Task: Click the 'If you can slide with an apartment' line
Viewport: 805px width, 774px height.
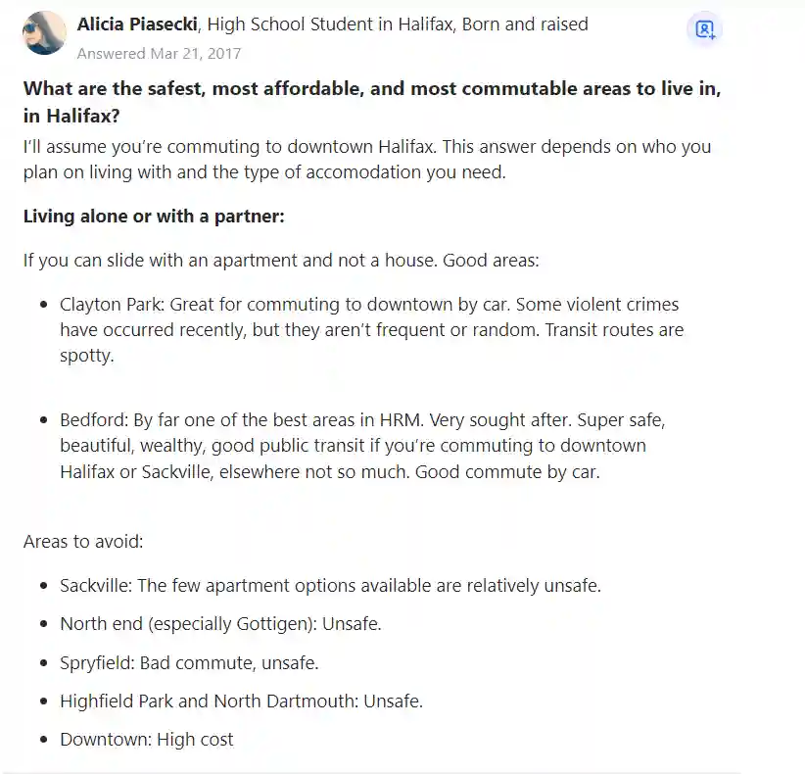Action: (x=281, y=261)
